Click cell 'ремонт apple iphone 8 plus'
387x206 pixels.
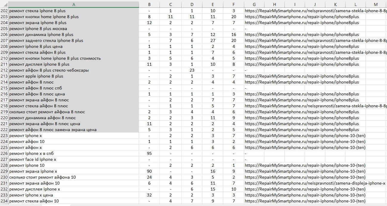(74, 76)
